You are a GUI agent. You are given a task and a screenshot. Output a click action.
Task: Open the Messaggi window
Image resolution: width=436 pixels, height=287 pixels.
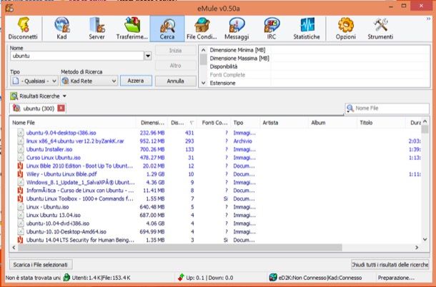tap(237, 29)
